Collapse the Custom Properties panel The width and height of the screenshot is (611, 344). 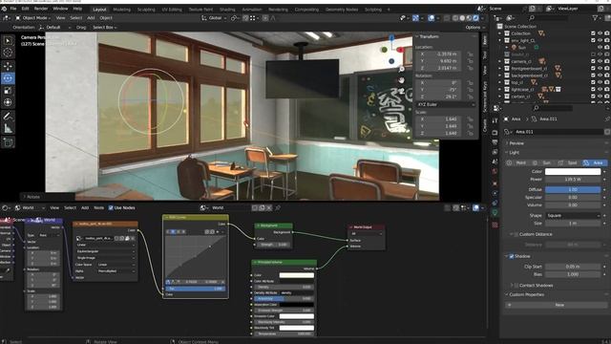526,294
